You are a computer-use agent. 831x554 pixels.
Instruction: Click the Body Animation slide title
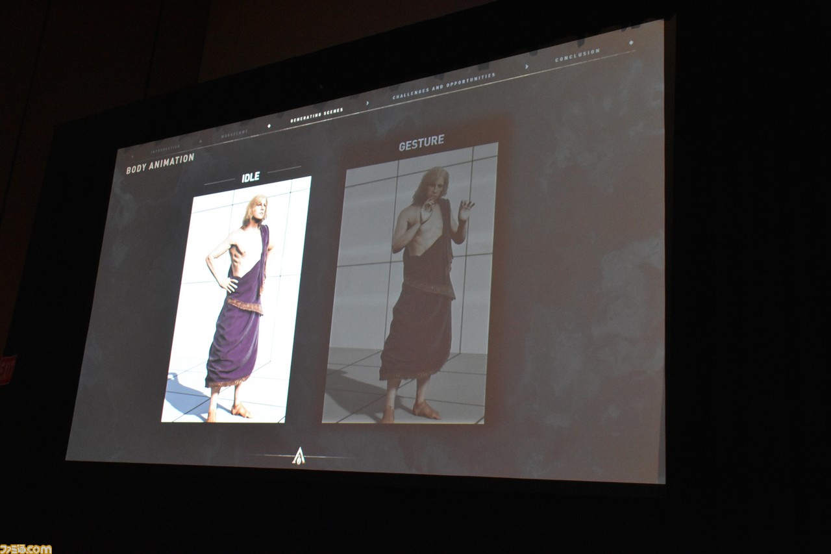160,164
